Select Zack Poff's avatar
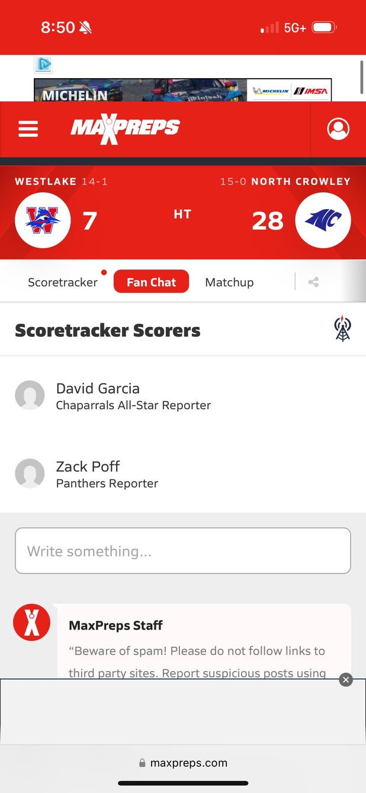The image size is (366, 793). coord(30,473)
